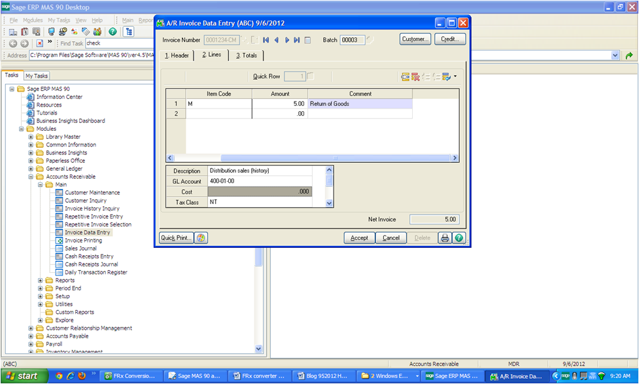
Task: Open the row options dropdown arrow in lines toolbar
Action: click(455, 77)
